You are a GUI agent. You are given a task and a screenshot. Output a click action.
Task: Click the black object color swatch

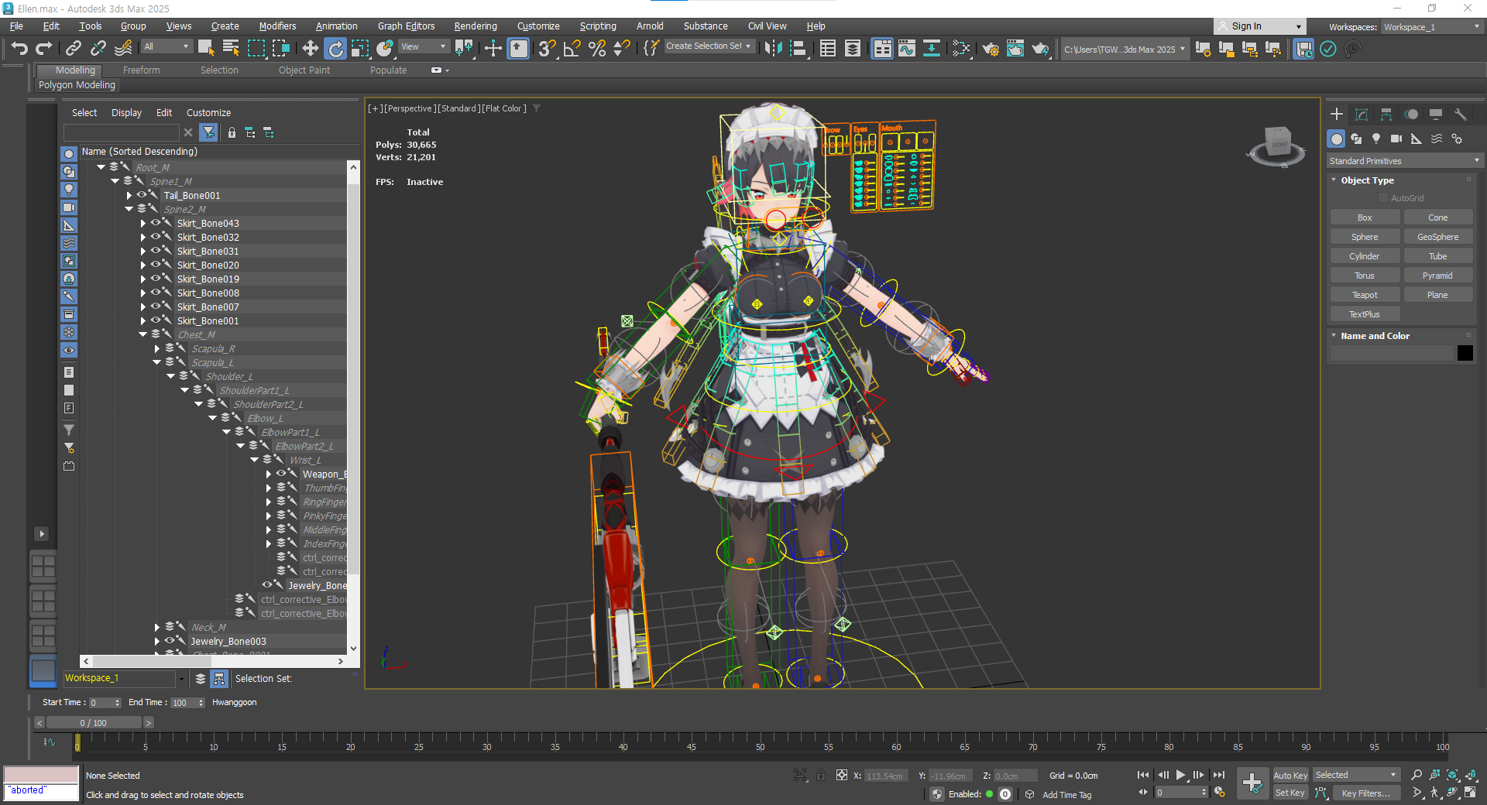pyautogui.click(x=1465, y=353)
